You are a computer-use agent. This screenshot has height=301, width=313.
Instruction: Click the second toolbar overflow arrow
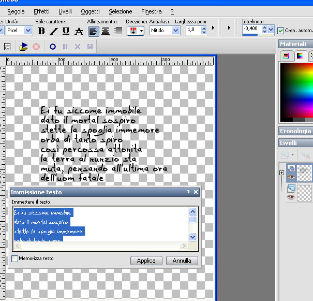point(229,27)
